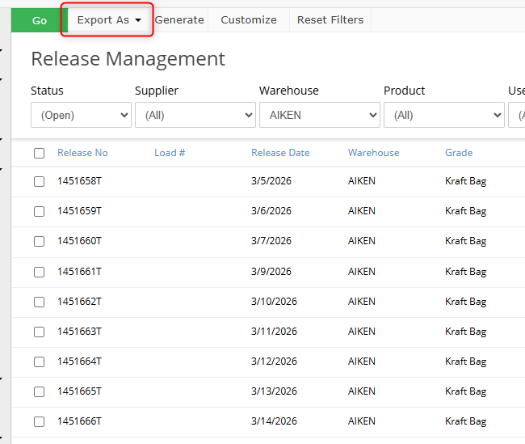Sort by Load # column header

point(170,153)
